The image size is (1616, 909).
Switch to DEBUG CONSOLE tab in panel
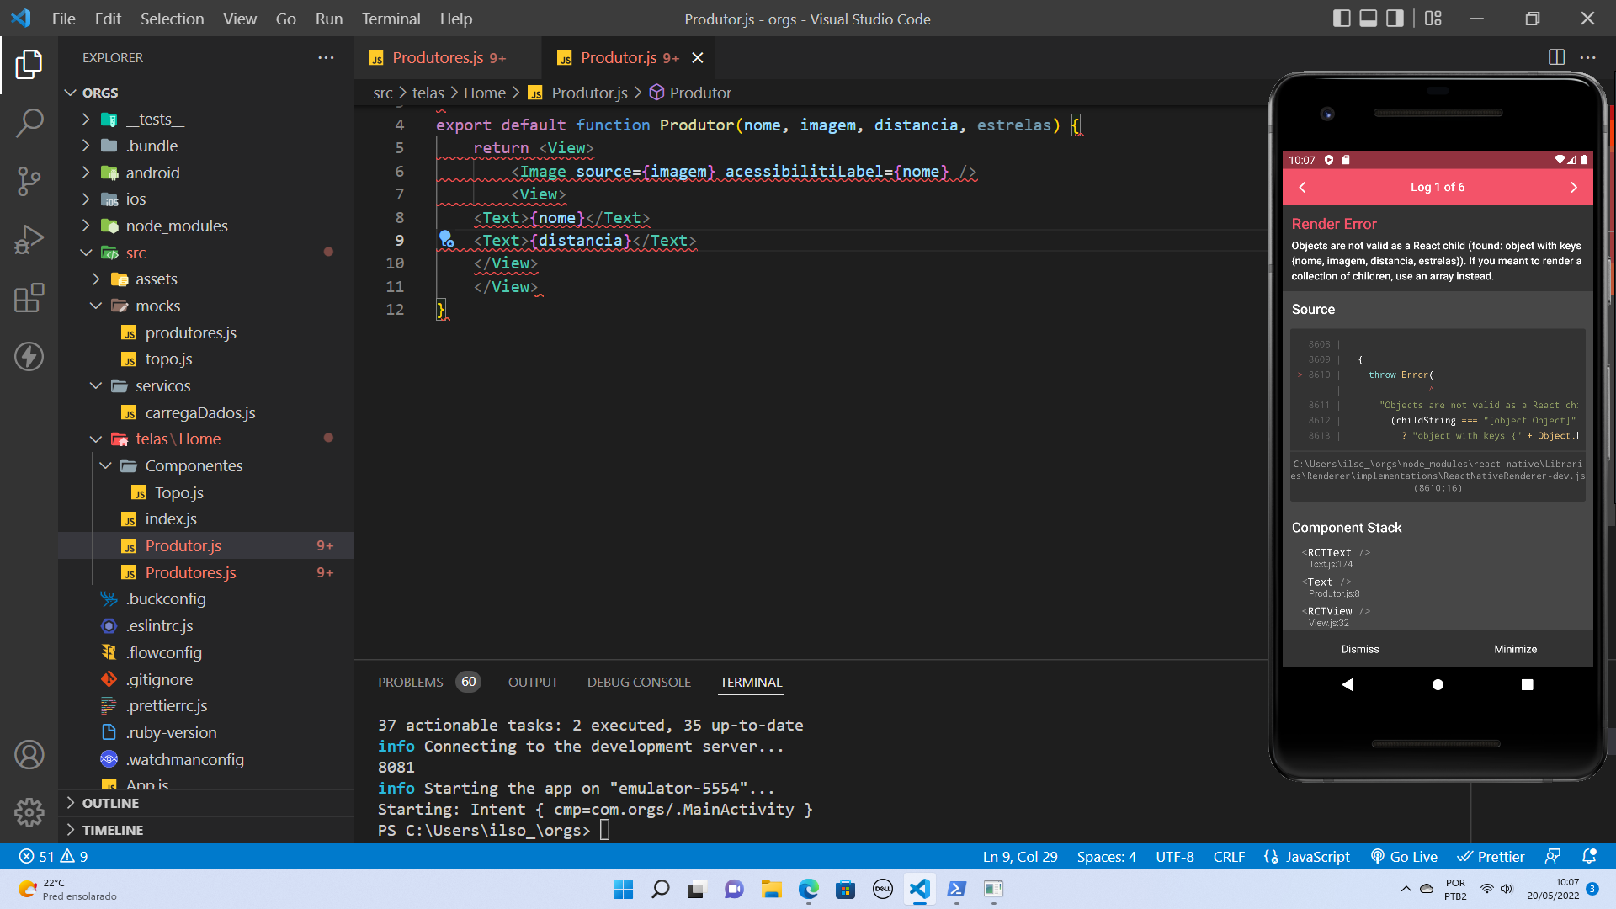[640, 682]
